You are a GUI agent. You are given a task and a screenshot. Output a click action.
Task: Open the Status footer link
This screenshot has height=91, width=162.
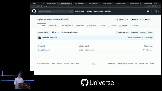tap(72, 64)
